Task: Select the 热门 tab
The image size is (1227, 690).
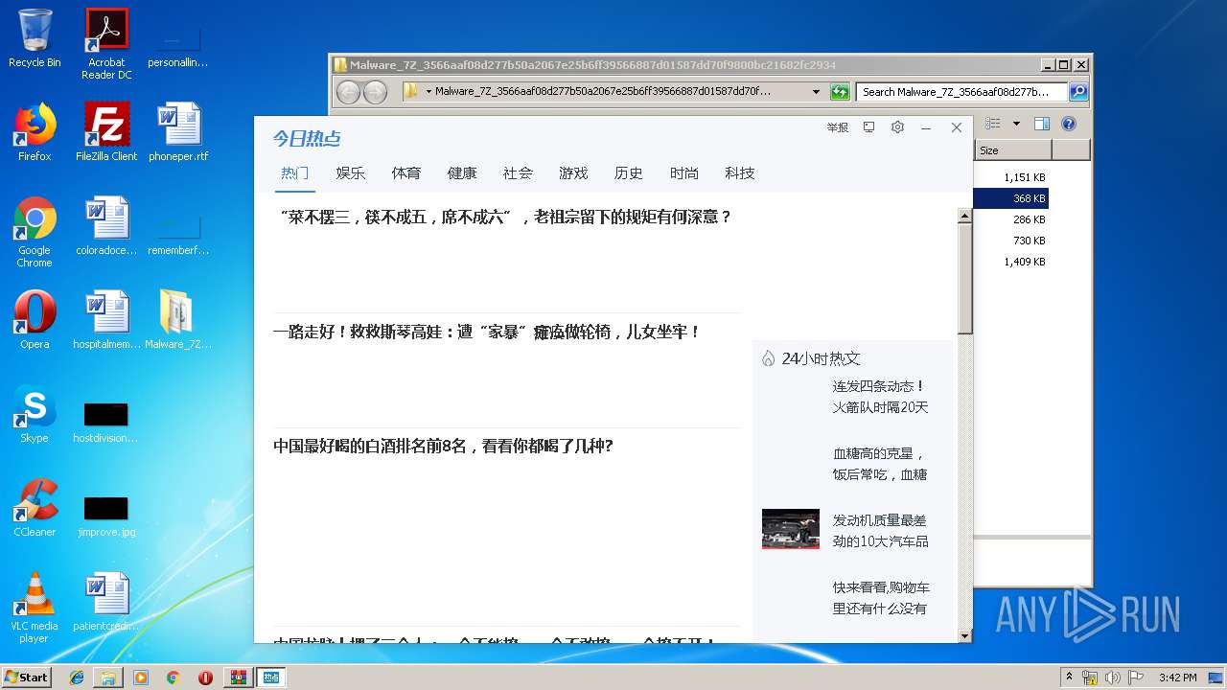Action: click(x=295, y=173)
